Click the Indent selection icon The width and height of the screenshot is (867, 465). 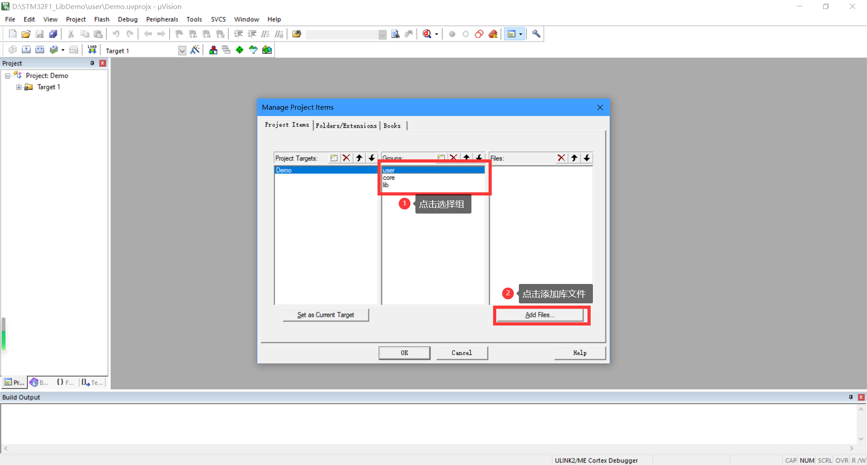coord(238,34)
